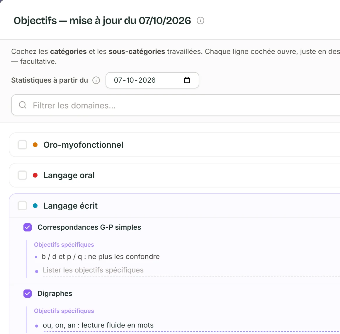Click the Correspondances G-P simples label

[x=89, y=227]
